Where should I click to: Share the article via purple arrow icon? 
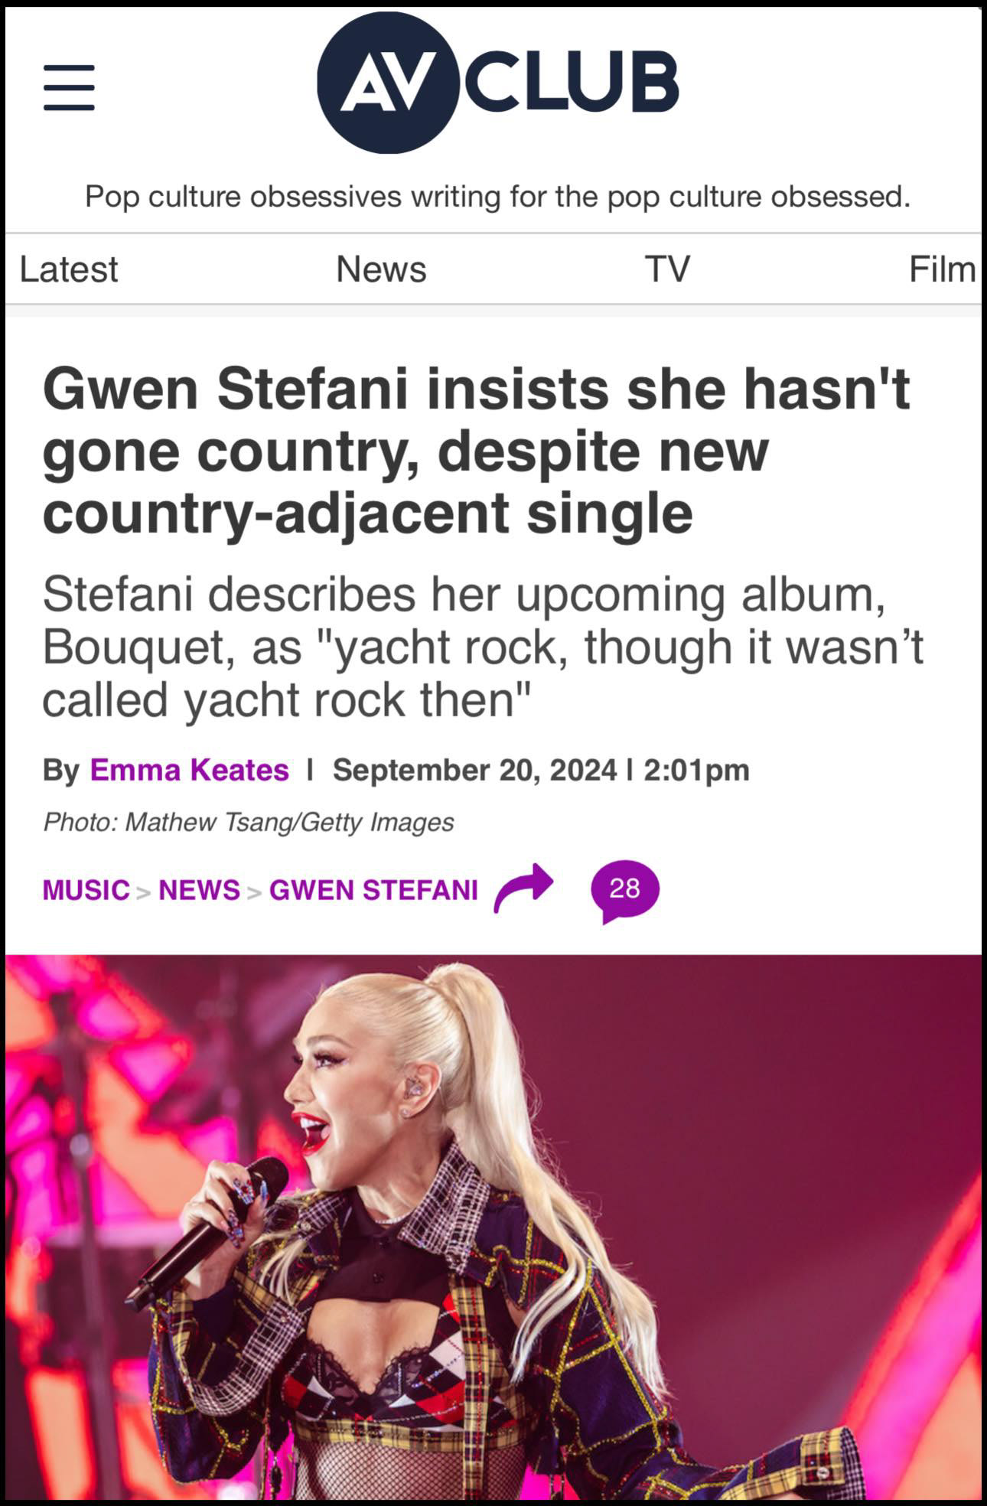click(x=523, y=888)
